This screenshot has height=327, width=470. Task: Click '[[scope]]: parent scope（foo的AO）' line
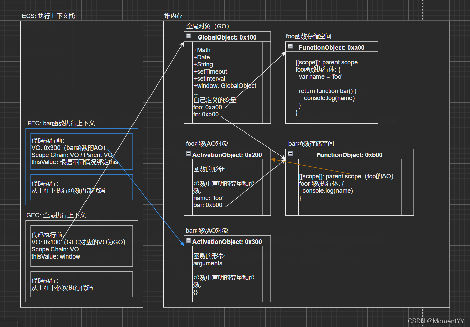[346, 176]
